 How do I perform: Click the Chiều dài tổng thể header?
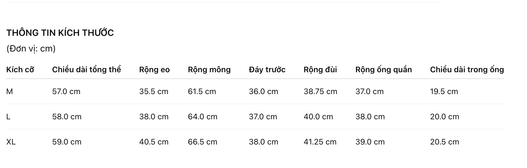click(x=87, y=69)
